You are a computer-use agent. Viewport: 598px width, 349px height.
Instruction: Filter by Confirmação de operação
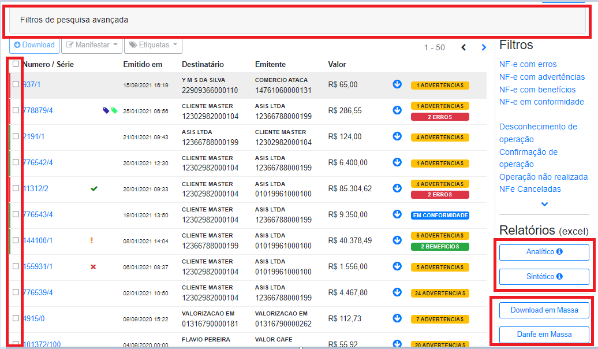click(528, 158)
